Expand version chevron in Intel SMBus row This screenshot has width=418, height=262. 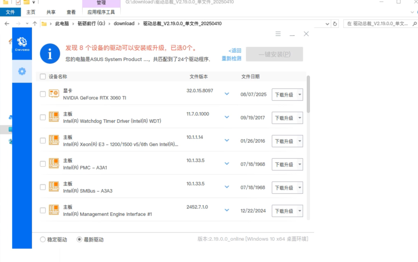[227, 187]
